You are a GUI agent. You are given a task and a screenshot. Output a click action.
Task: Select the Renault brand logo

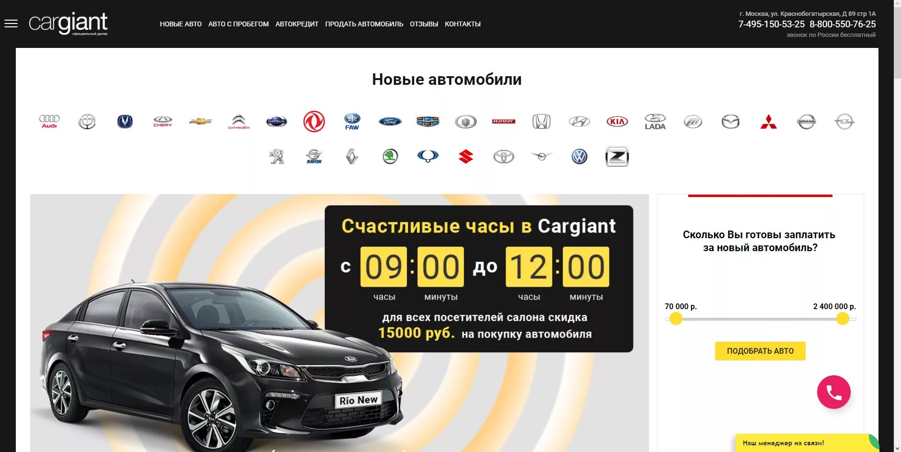(x=352, y=156)
